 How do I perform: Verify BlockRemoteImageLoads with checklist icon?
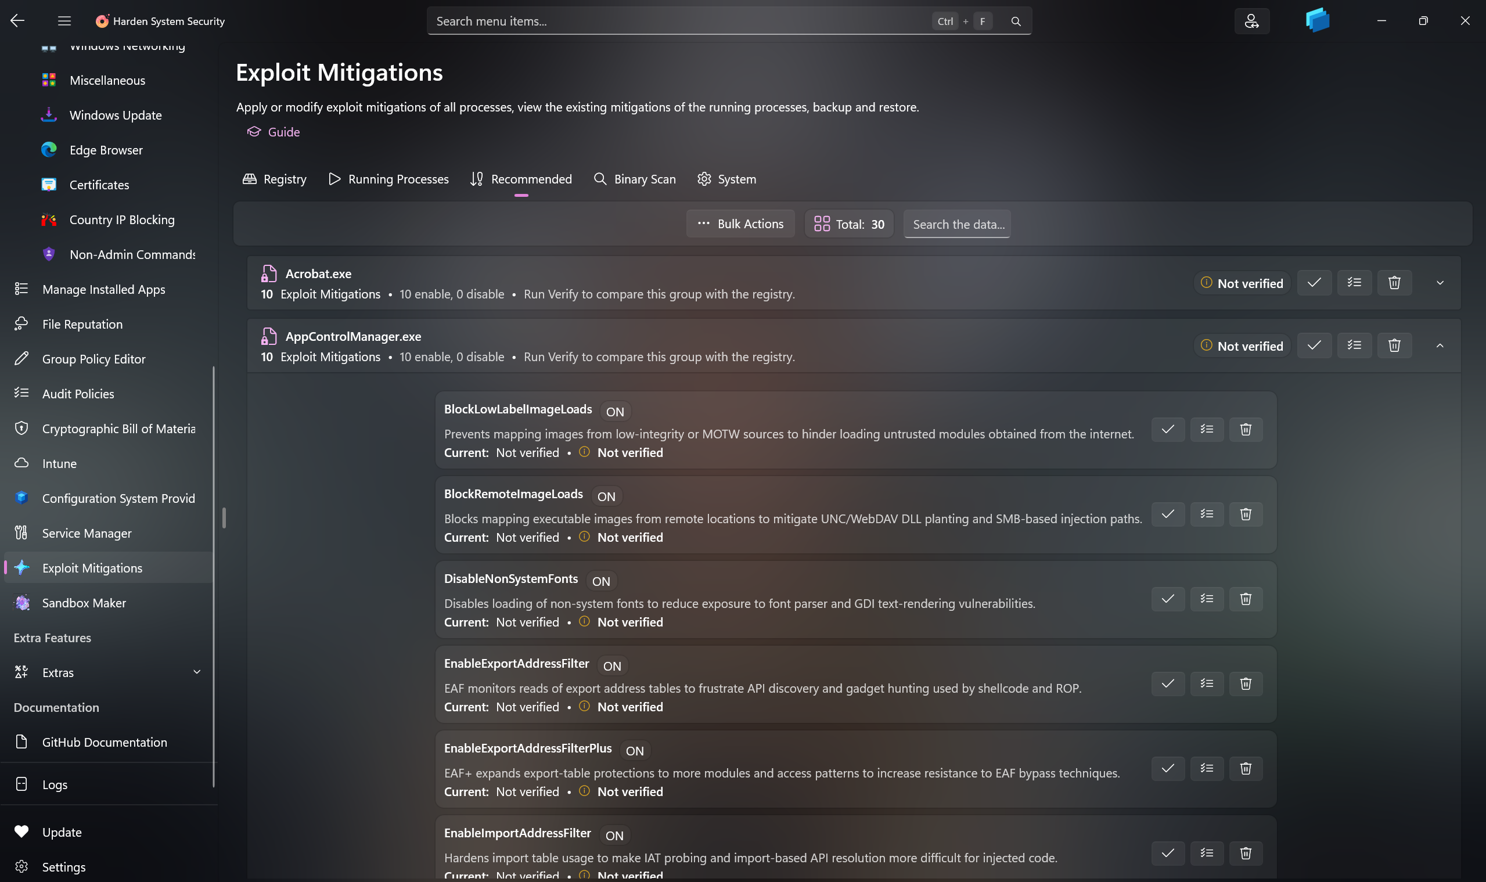point(1207,514)
